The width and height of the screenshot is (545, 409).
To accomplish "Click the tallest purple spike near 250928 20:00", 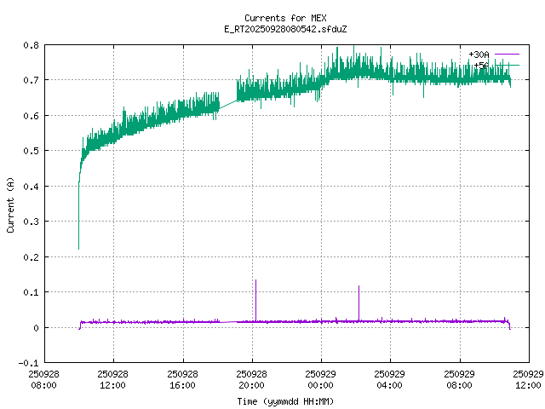I will click(x=255, y=281).
